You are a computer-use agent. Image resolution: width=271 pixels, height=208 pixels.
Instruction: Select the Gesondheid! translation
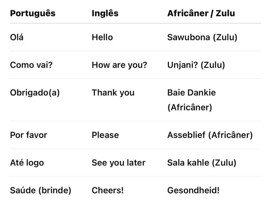(x=193, y=190)
